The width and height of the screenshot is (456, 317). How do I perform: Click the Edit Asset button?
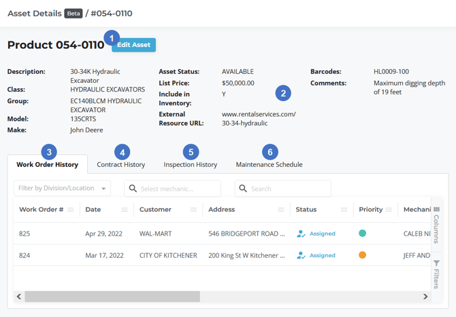coord(133,45)
